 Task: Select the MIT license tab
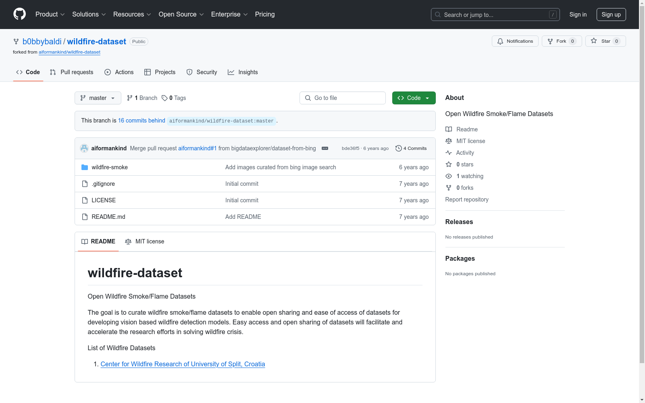pos(145,241)
